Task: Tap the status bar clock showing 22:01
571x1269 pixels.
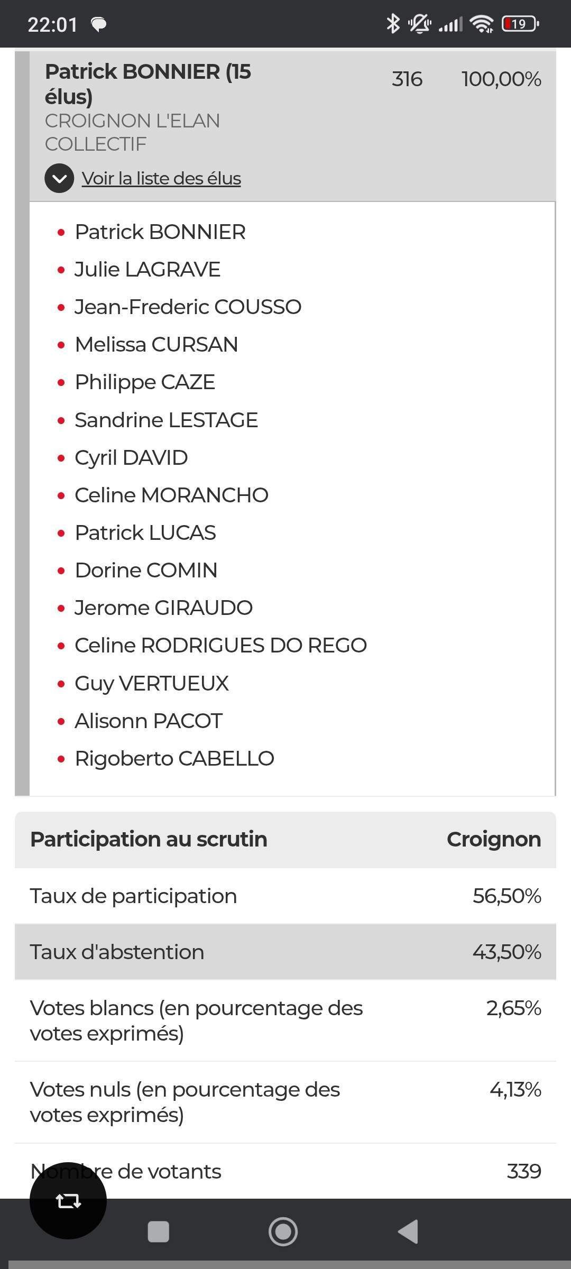Action: [x=52, y=24]
